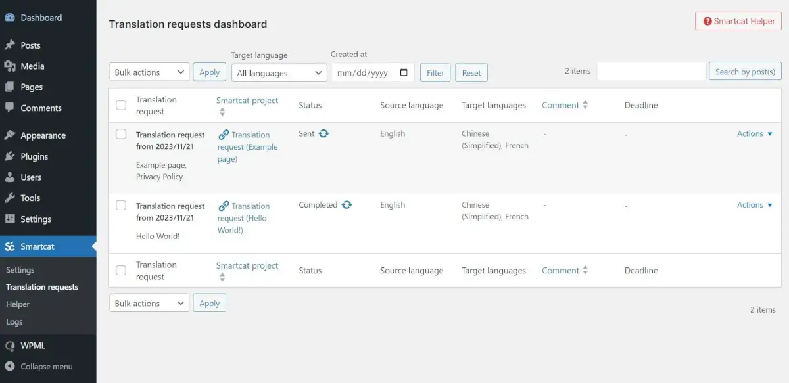Click question mark icon in Smartcat Helper
The height and width of the screenshot is (383, 789).
point(707,21)
